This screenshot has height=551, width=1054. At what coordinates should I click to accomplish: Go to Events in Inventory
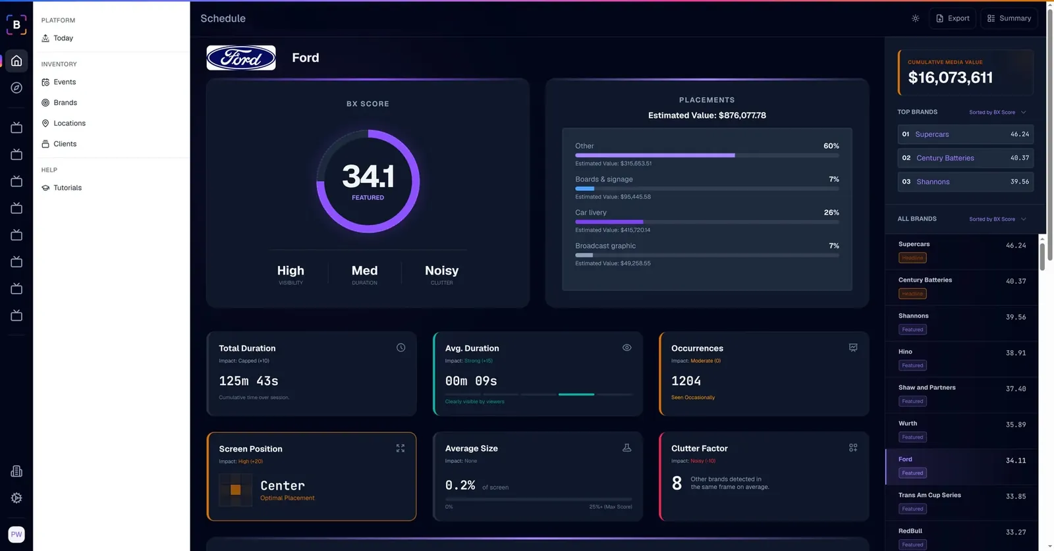[x=65, y=82]
